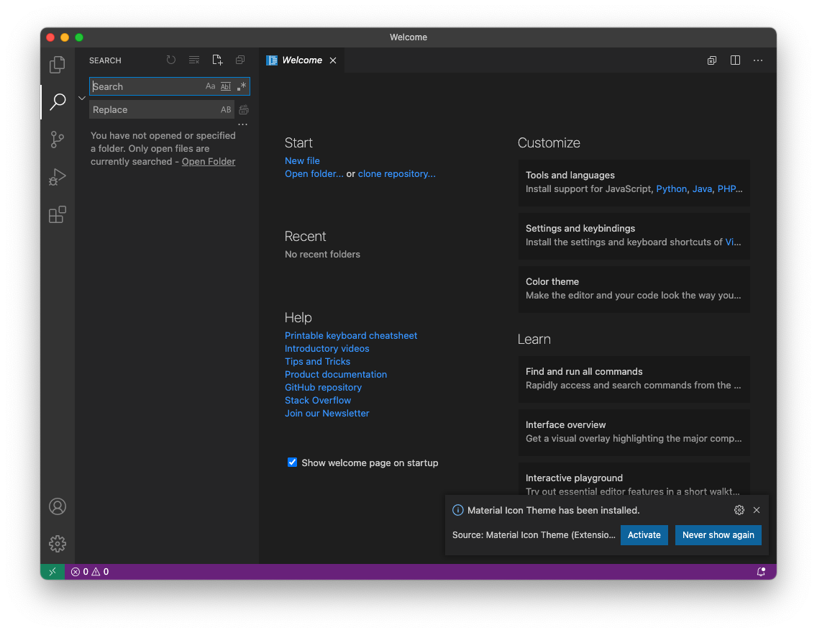817x633 pixels.
Task: Focus the Search input field
Action: point(169,86)
